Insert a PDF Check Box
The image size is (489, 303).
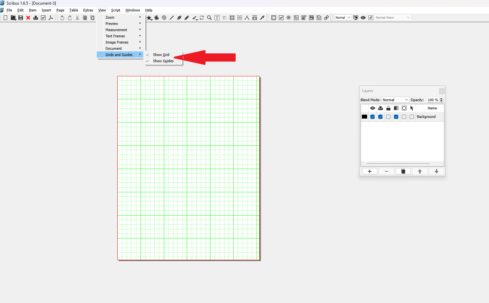click(x=281, y=18)
